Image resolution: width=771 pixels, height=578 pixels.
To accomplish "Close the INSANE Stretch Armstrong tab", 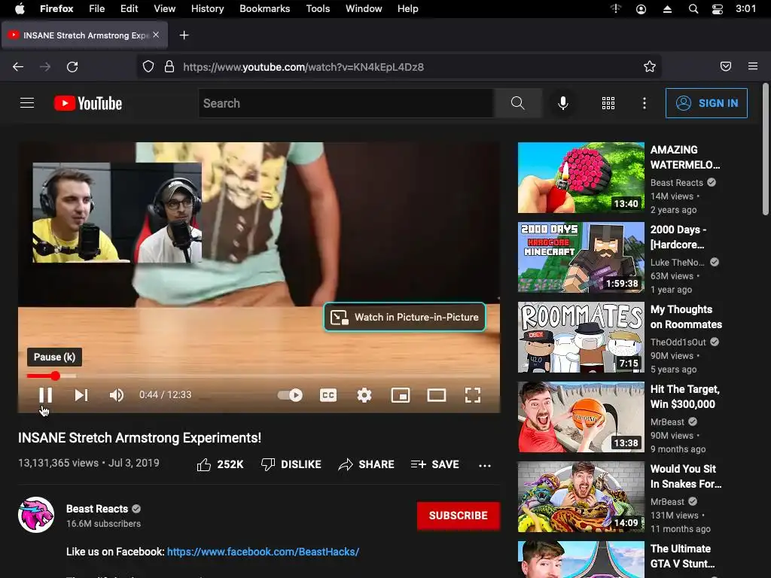I will click(156, 35).
